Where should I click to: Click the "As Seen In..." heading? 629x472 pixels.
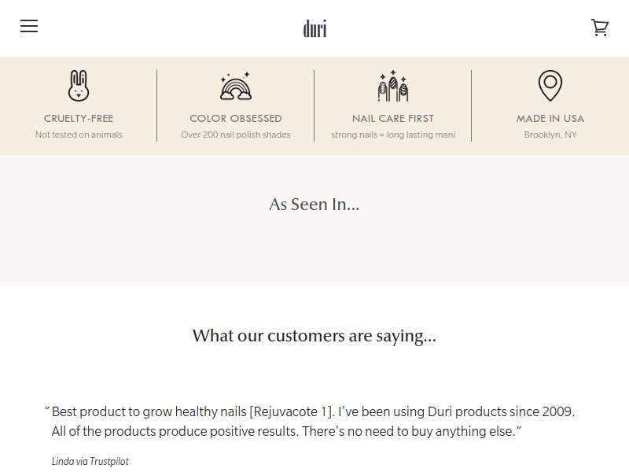(x=314, y=205)
